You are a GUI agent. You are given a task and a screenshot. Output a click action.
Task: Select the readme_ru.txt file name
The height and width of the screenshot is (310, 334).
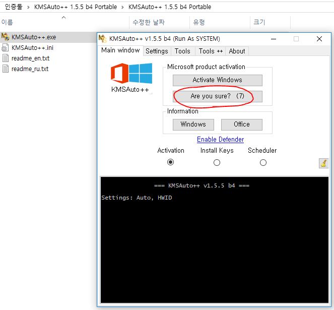pos(30,69)
